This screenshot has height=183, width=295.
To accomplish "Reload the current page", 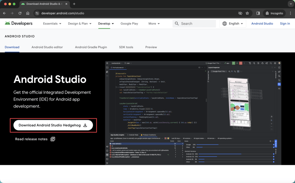I will click(x=20, y=13).
